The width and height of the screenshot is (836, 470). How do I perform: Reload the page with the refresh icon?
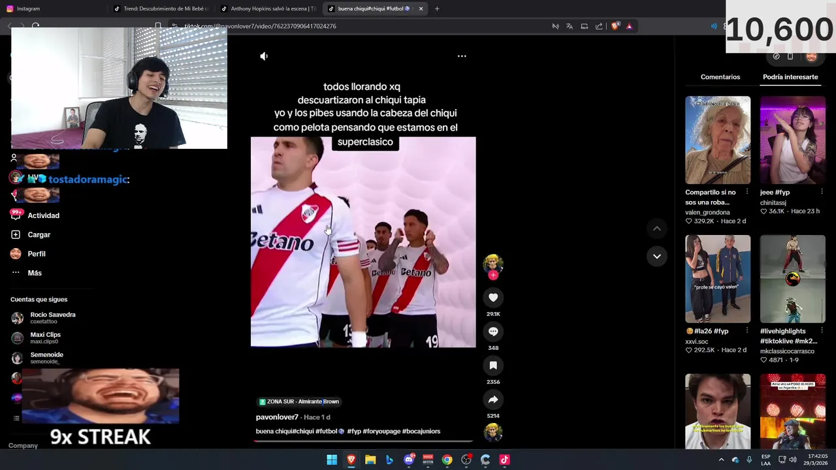(x=35, y=26)
